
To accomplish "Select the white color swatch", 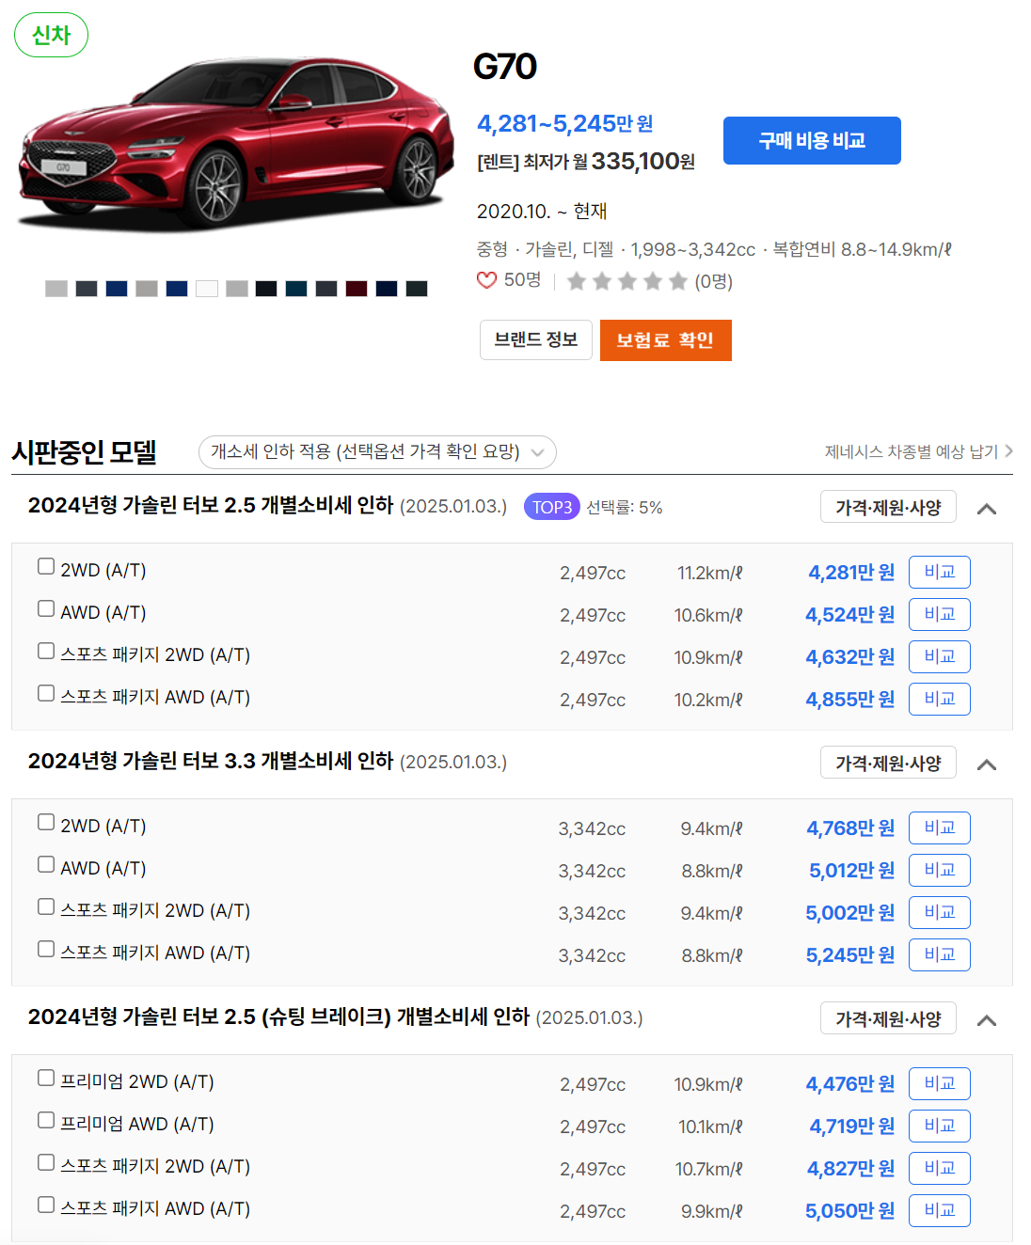I will click(x=207, y=289).
